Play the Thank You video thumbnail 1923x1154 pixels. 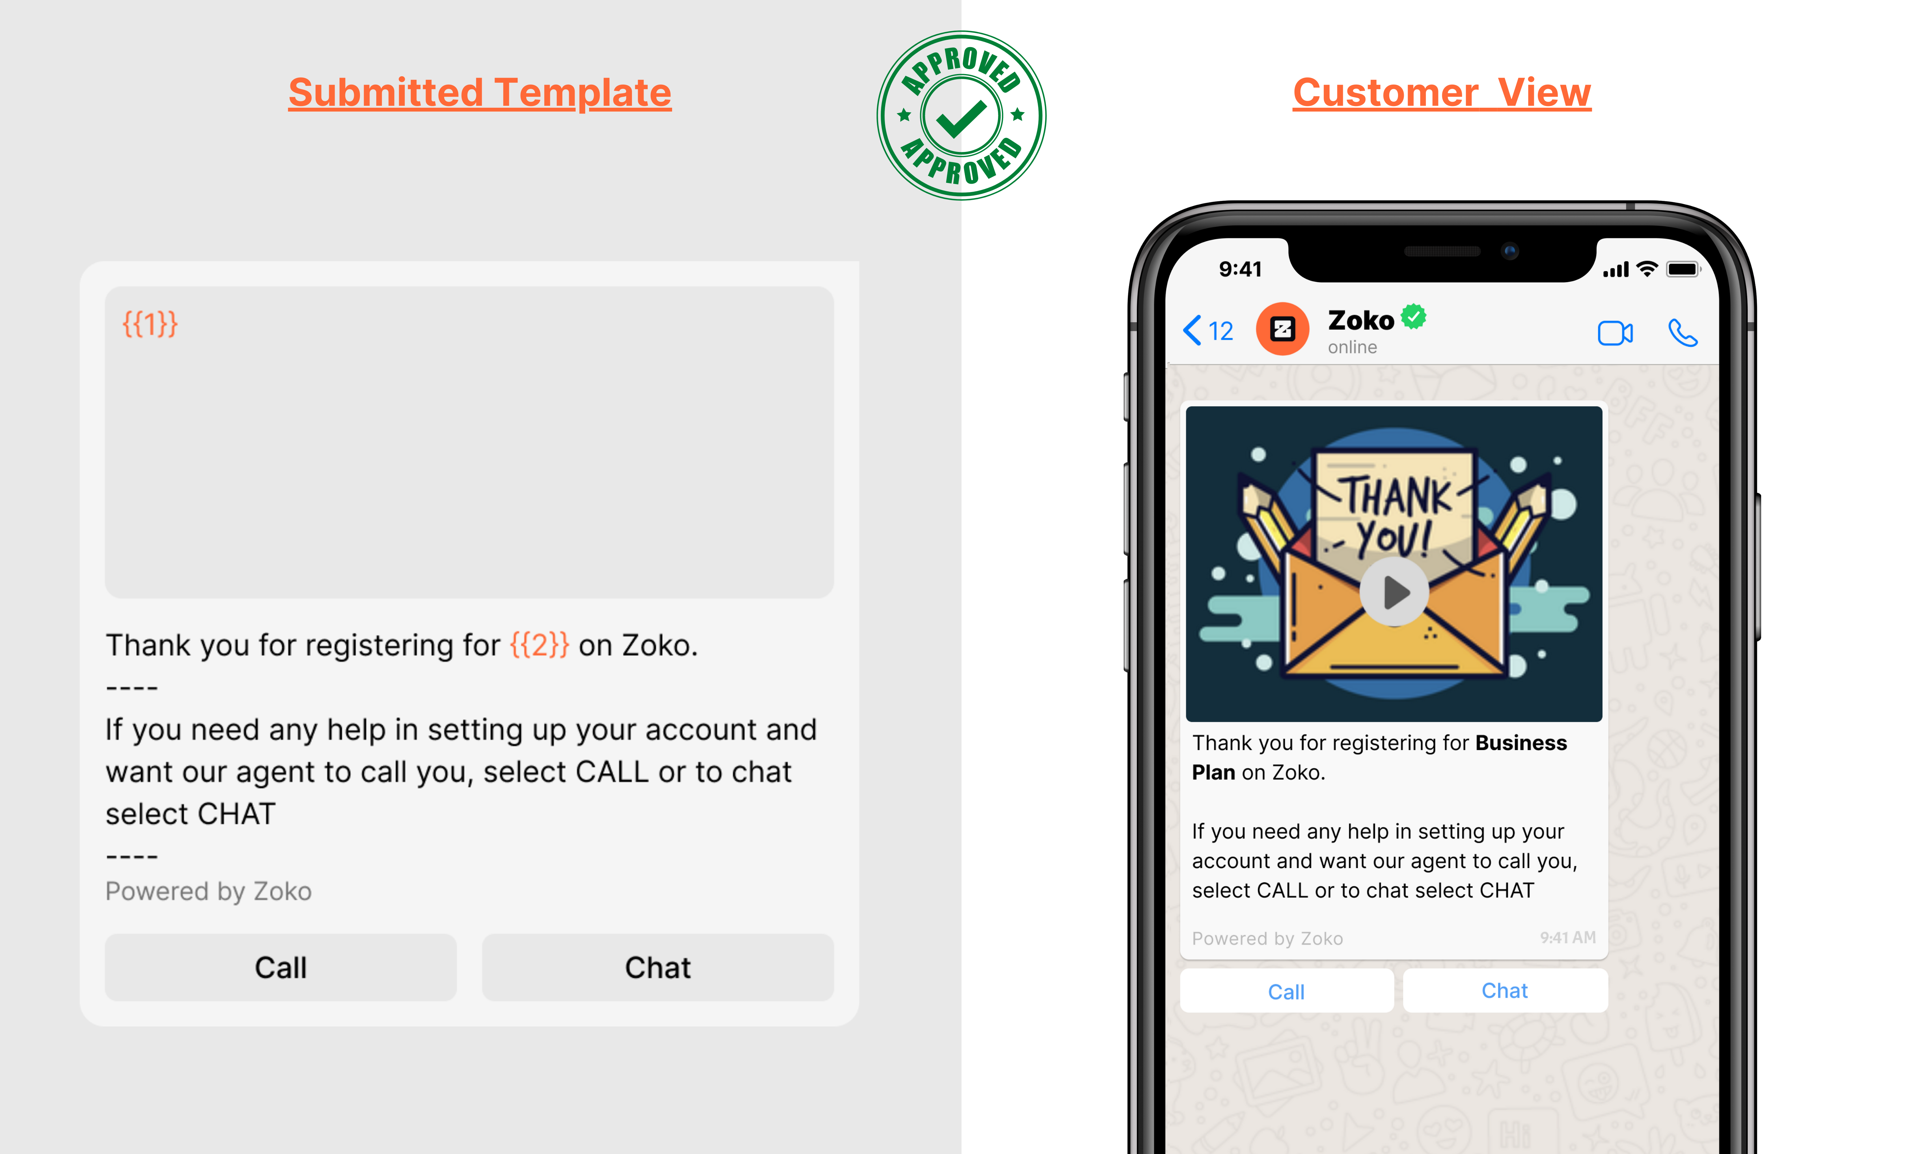[1395, 593]
